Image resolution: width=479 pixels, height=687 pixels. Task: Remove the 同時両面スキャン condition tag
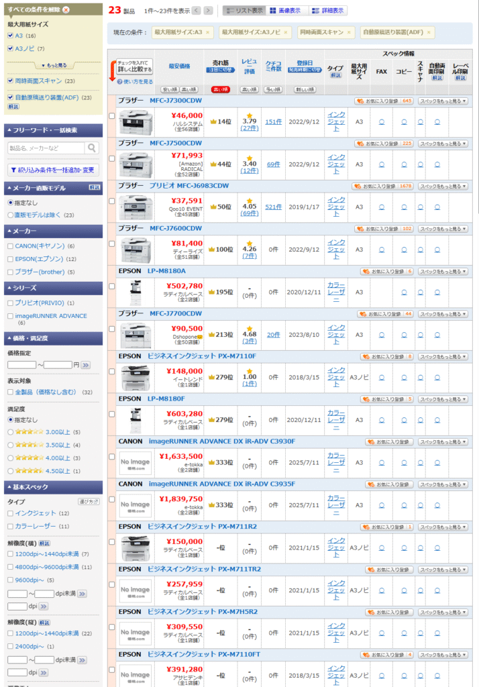click(x=349, y=32)
